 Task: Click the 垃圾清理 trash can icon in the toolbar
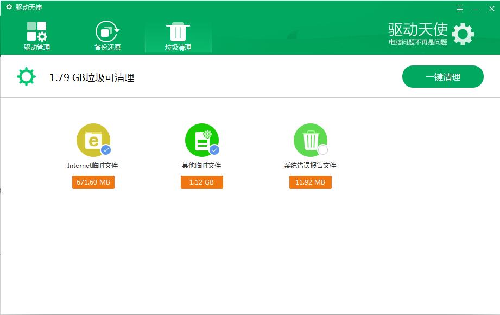(178, 31)
